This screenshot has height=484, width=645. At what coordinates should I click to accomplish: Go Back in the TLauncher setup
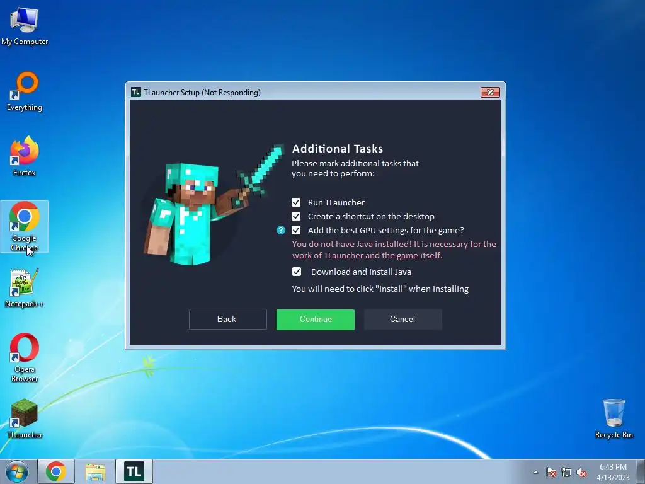[227, 320]
